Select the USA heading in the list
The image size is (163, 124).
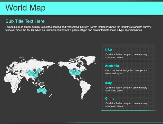(x=109, y=50)
